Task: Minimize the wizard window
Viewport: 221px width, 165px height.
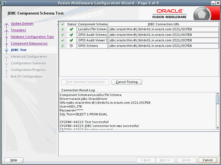Action: [x=213, y=3]
